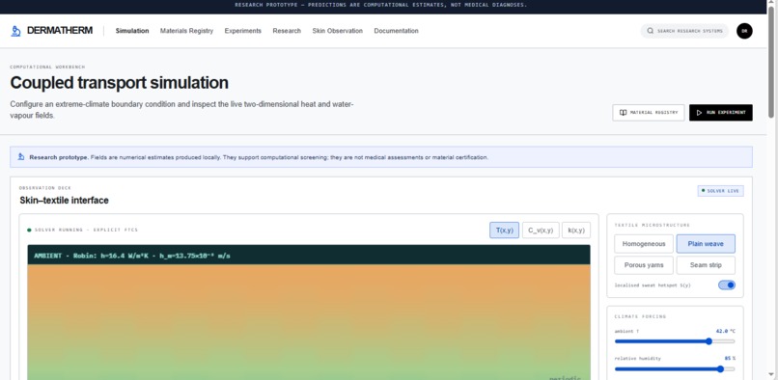Toggle localised sweat hotspot switch

pos(727,285)
